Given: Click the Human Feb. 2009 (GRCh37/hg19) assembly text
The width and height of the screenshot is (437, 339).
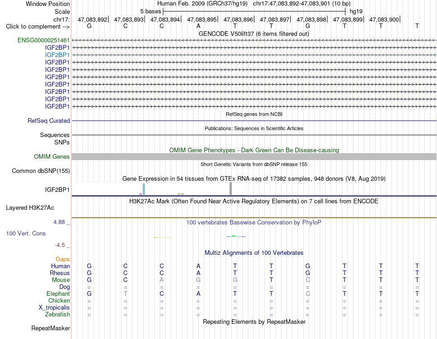Looking at the screenshot, I should tap(202, 4).
